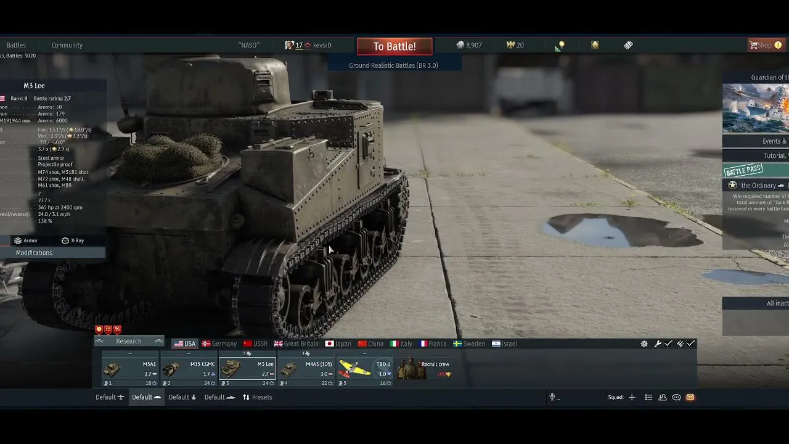This screenshot has height=444, width=789.
Task: Switch to the ship Default preset
Action: coord(219,397)
